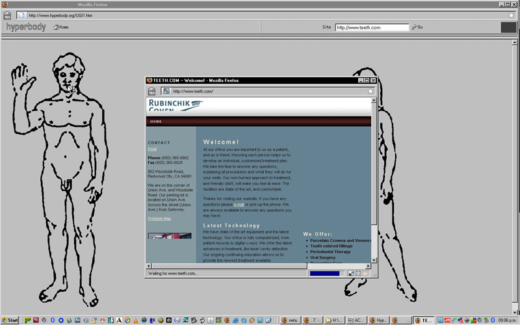The image size is (520, 325).
Task: Click the building photo thumbnail under Printable Map
Action: (x=170, y=236)
